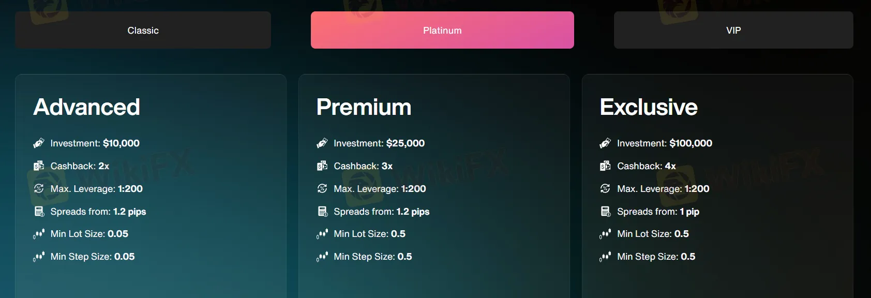Click the Premium plan heading

[364, 107]
